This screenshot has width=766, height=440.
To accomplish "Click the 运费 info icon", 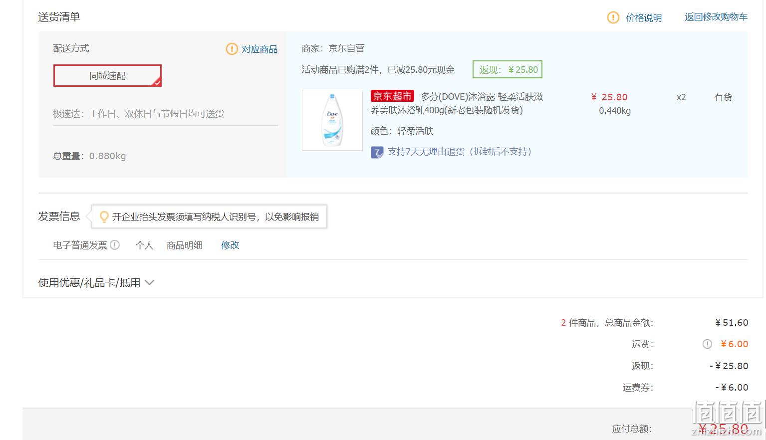I will click(707, 344).
